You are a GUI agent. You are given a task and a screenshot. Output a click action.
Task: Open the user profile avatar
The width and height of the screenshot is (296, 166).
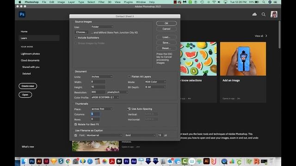pyautogui.click(x=274, y=14)
